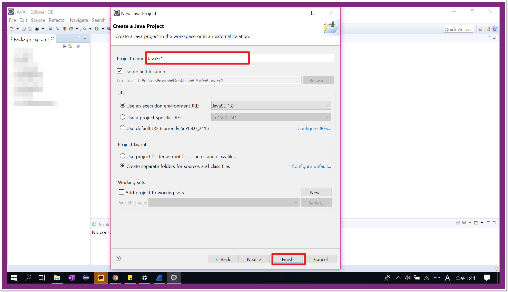Viewport: 508px width, 292px height.
Task: Open the Source menu
Action: 38,20
